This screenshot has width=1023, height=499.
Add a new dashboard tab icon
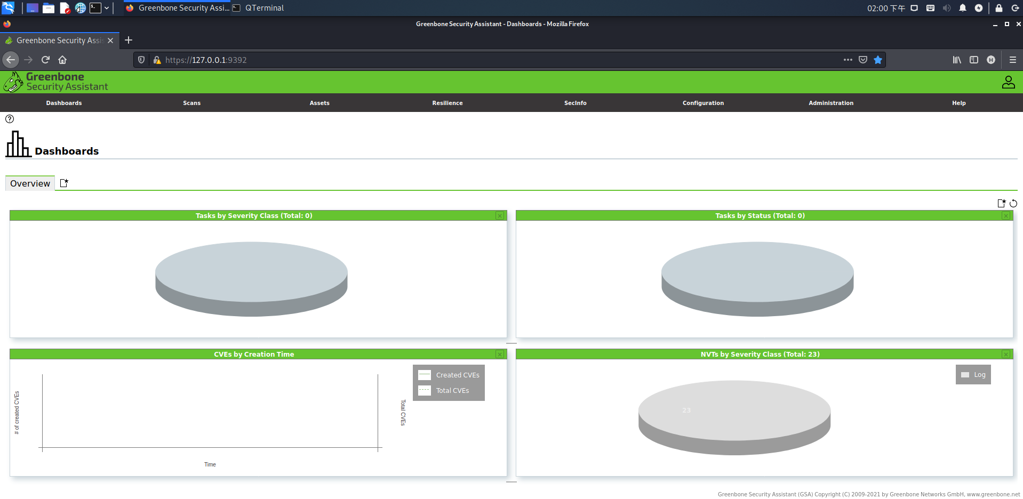pyautogui.click(x=64, y=183)
